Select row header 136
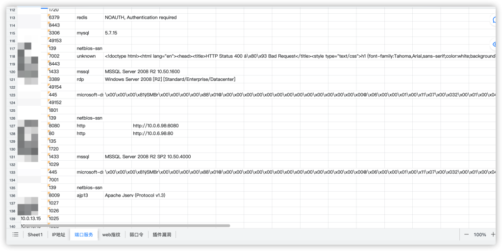 [12, 195]
